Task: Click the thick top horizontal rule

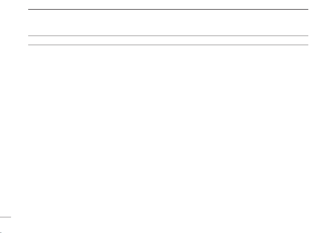Action: point(168,9)
